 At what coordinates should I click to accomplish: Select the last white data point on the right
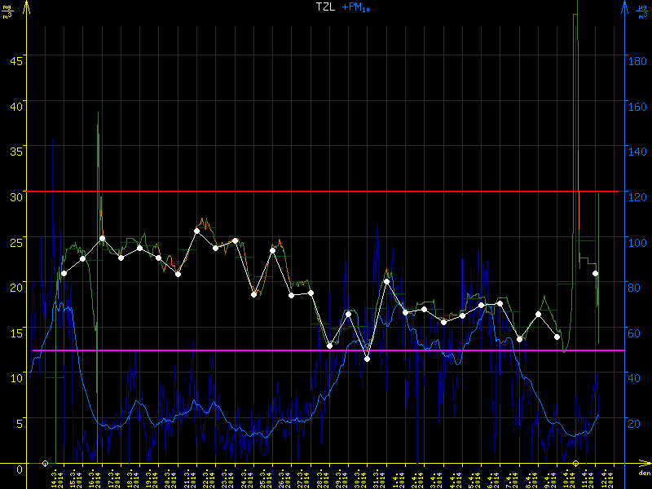point(596,273)
